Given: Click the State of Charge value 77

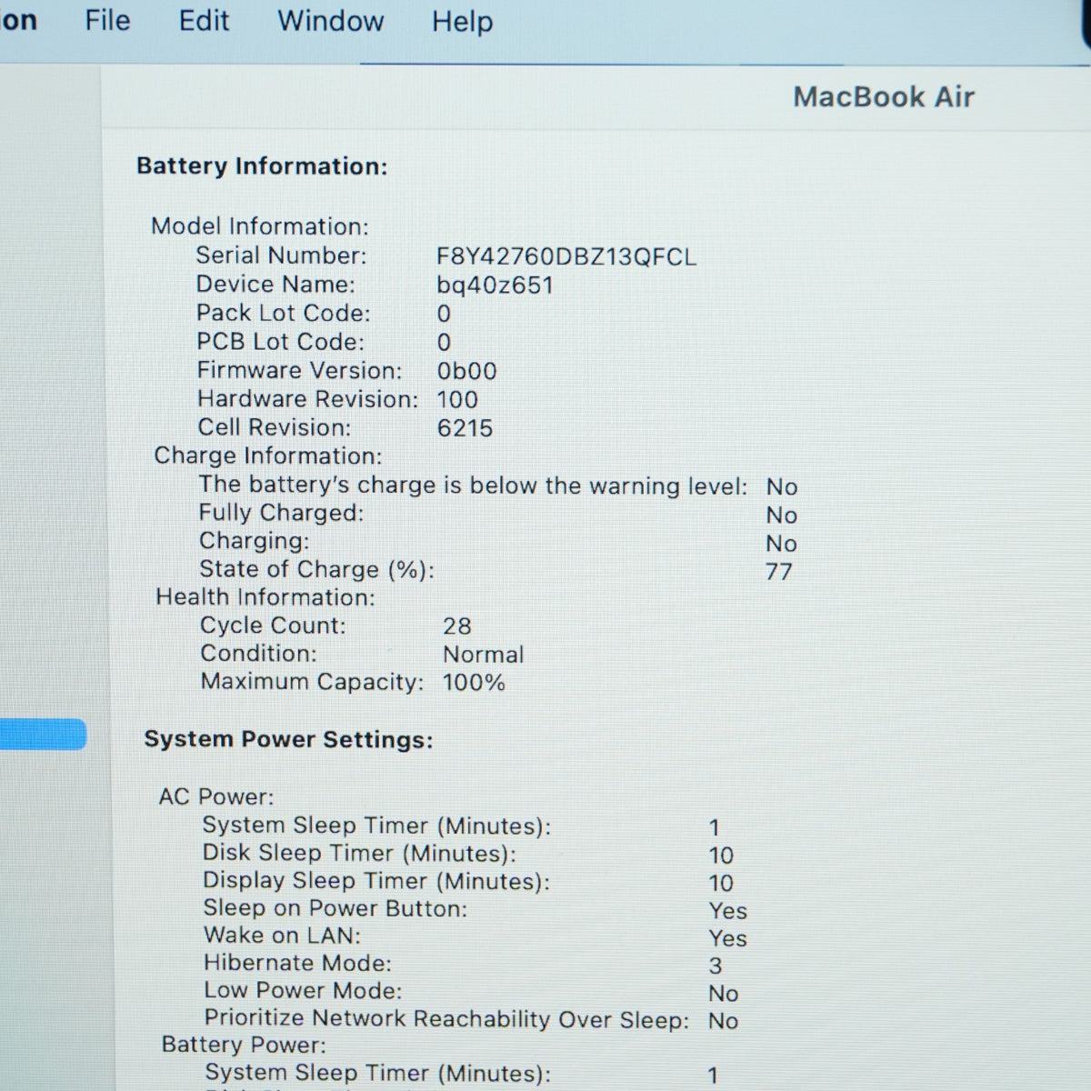Looking at the screenshot, I should coord(779,572).
